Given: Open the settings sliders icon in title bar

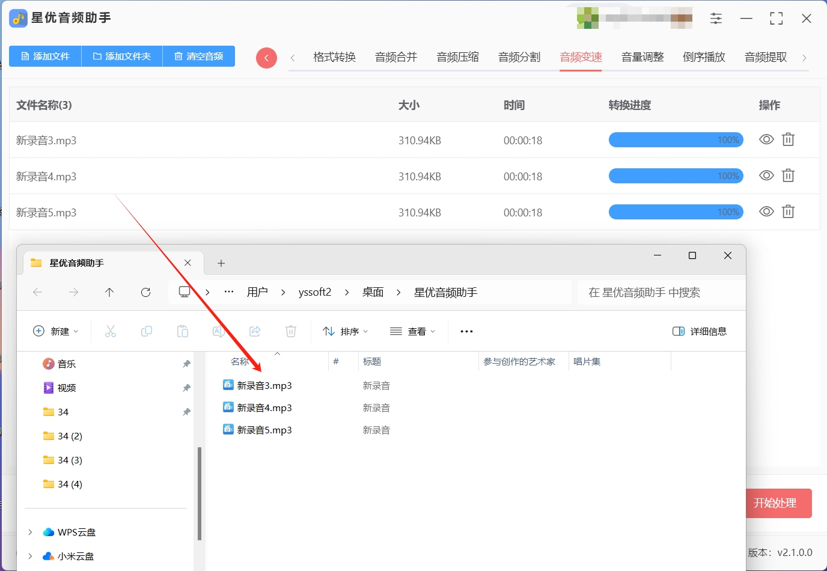Looking at the screenshot, I should (716, 19).
